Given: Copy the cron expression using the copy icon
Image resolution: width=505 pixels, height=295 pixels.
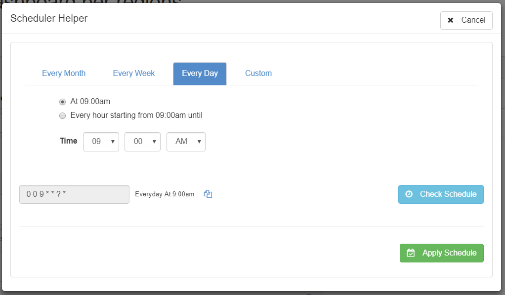Looking at the screenshot, I should [x=208, y=194].
